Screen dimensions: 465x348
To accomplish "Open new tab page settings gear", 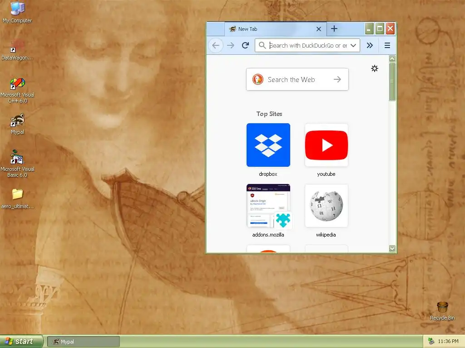I will [x=375, y=68].
